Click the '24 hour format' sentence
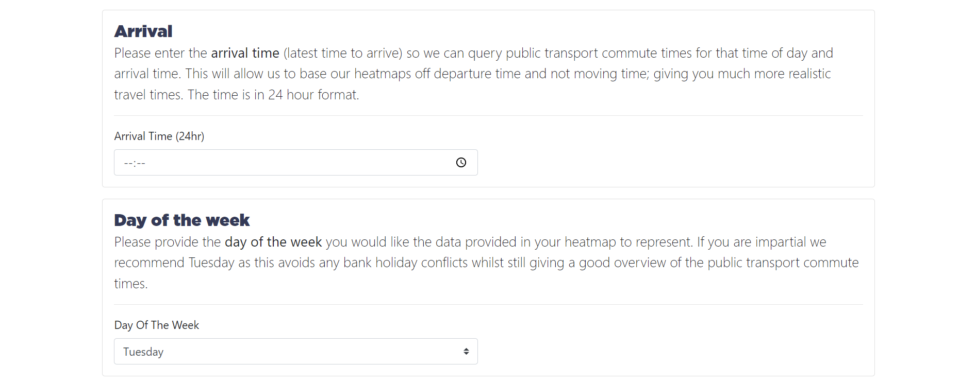 (x=273, y=95)
